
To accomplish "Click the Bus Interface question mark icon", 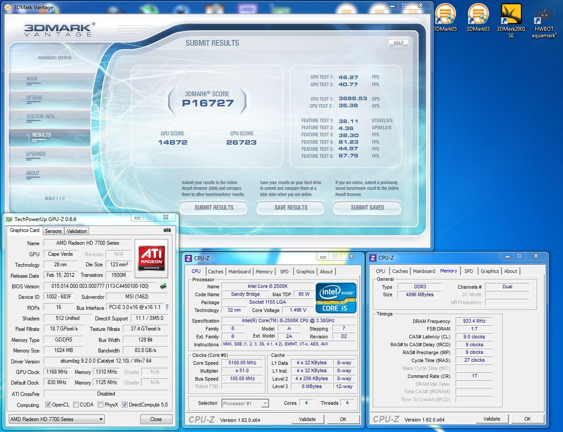I will (x=167, y=308).
